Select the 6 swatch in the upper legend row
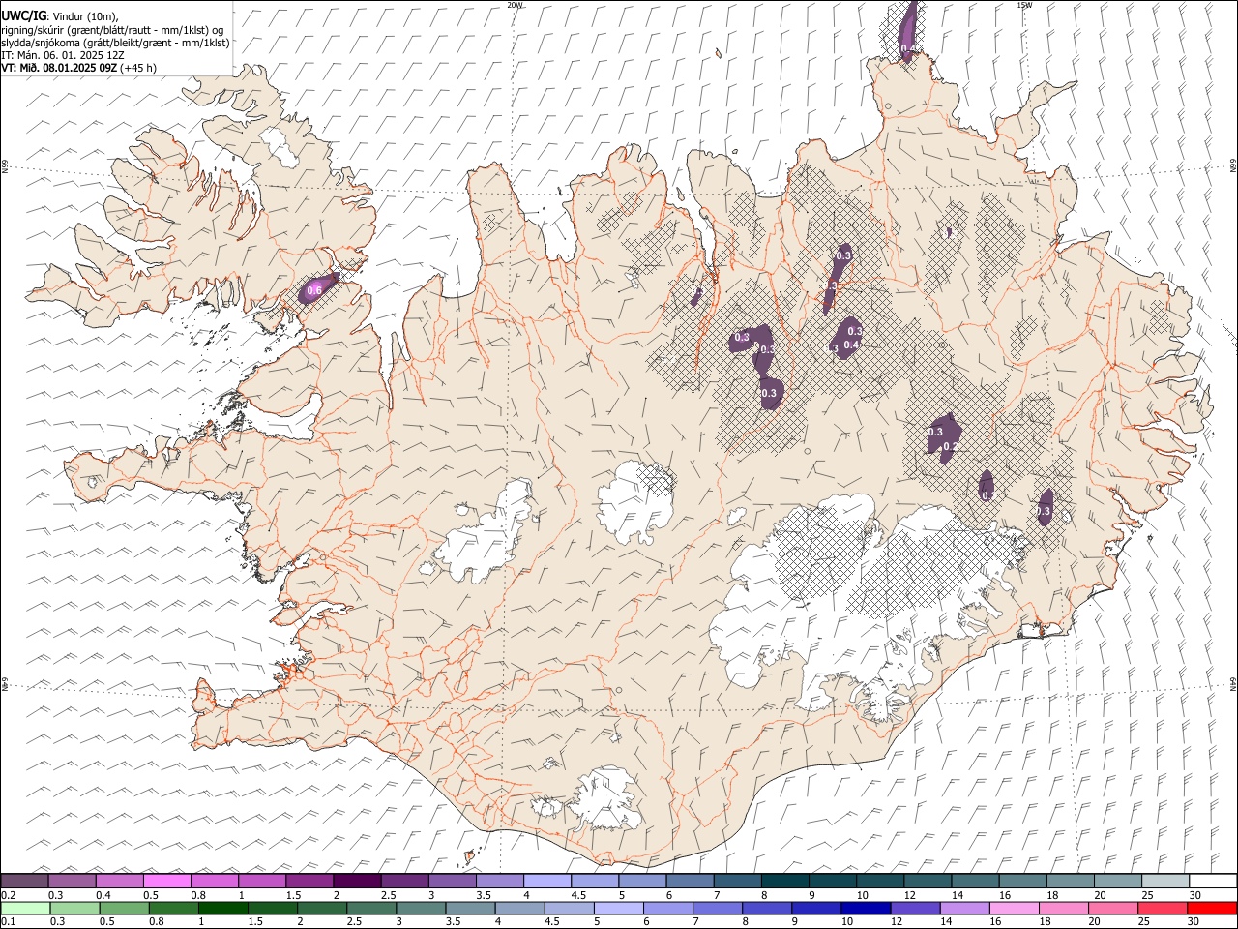 [690, 881]
